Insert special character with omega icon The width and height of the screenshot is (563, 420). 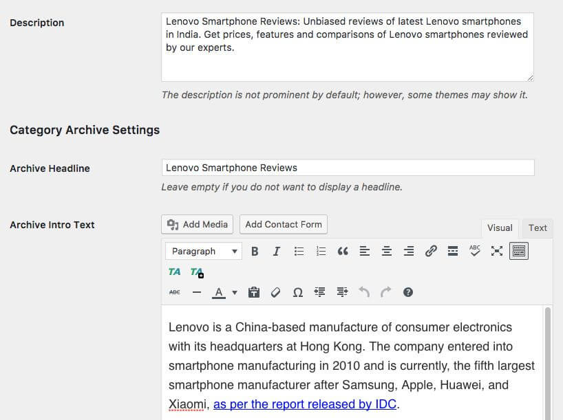[298, 292]
